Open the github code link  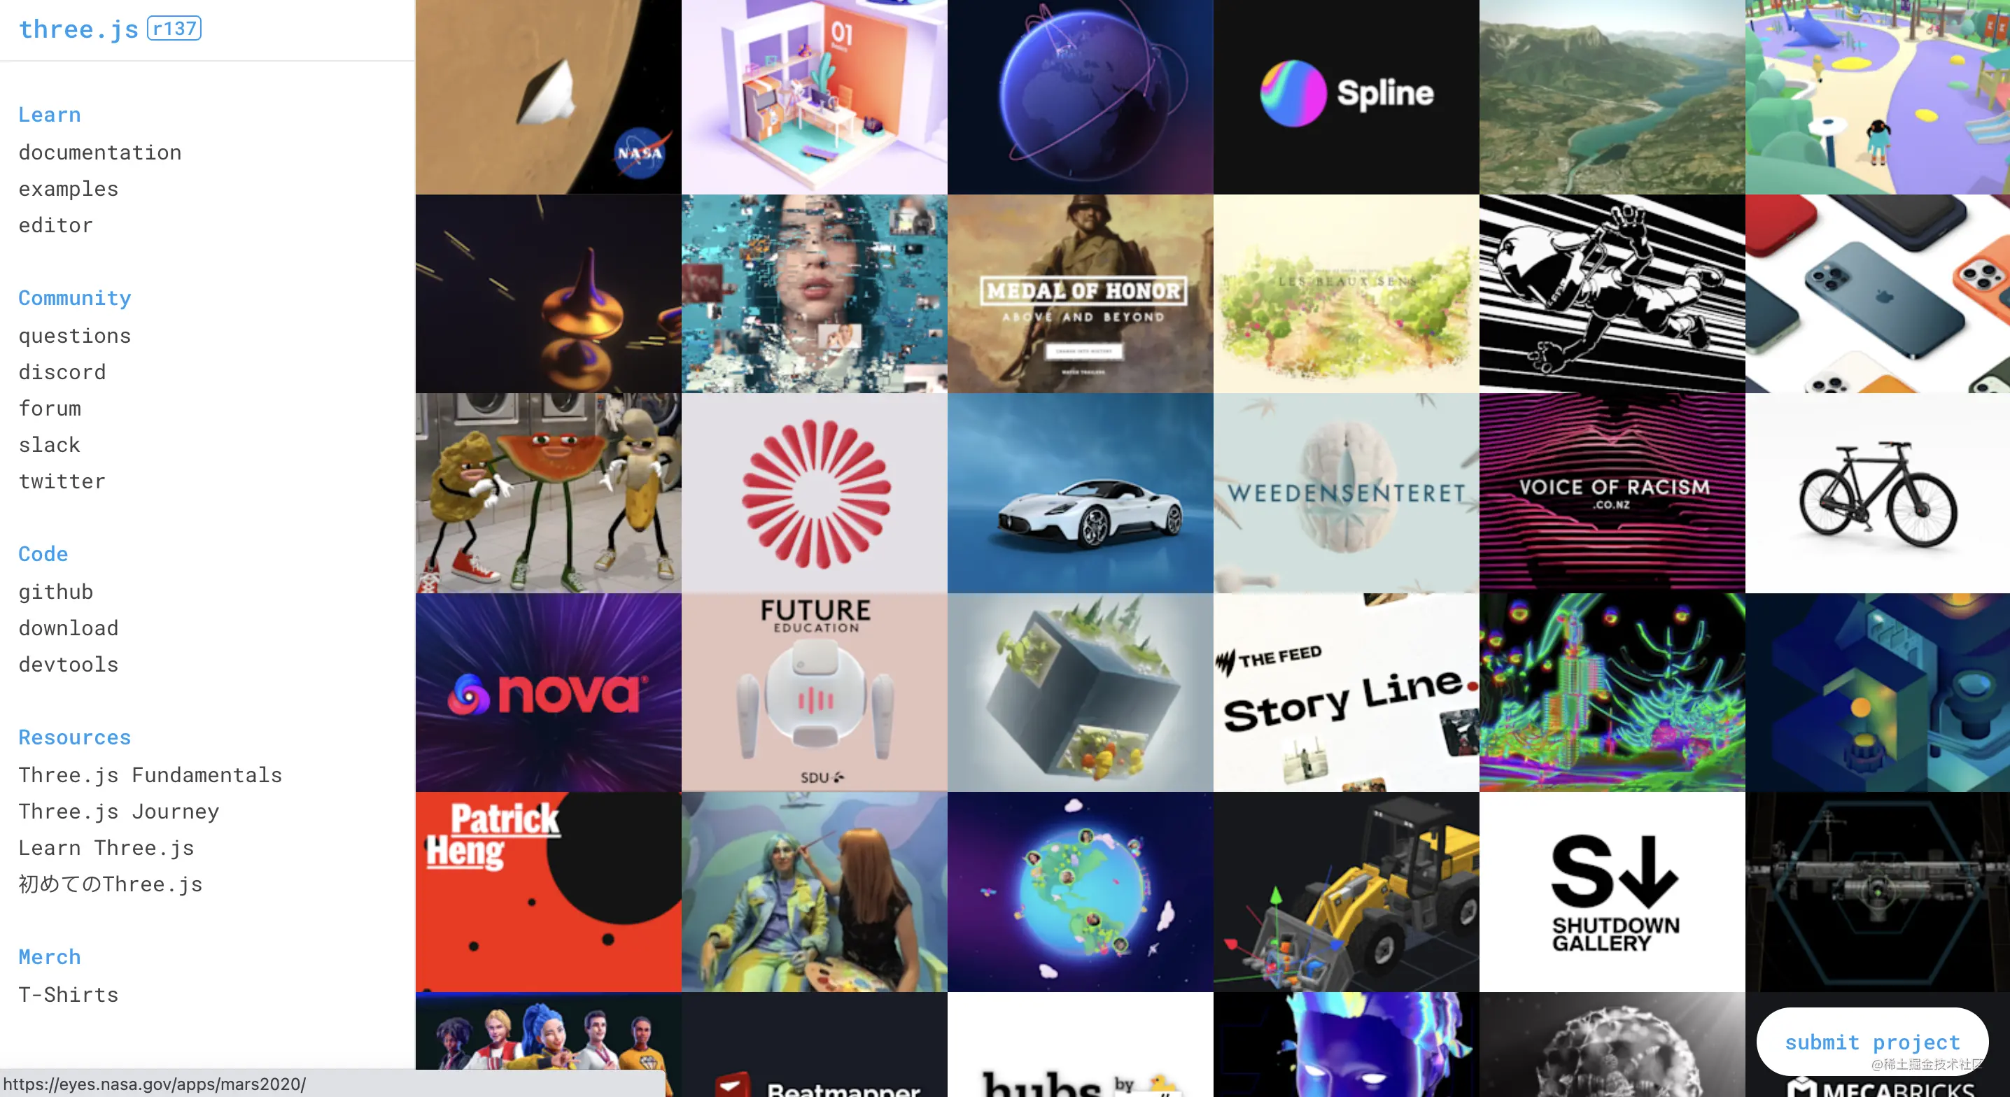pos(55,590)
